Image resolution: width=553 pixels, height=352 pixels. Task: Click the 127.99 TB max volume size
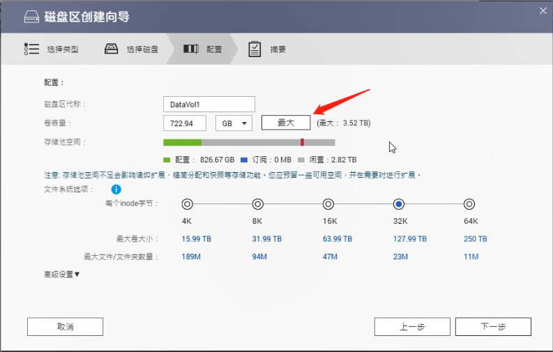(410, 239)
